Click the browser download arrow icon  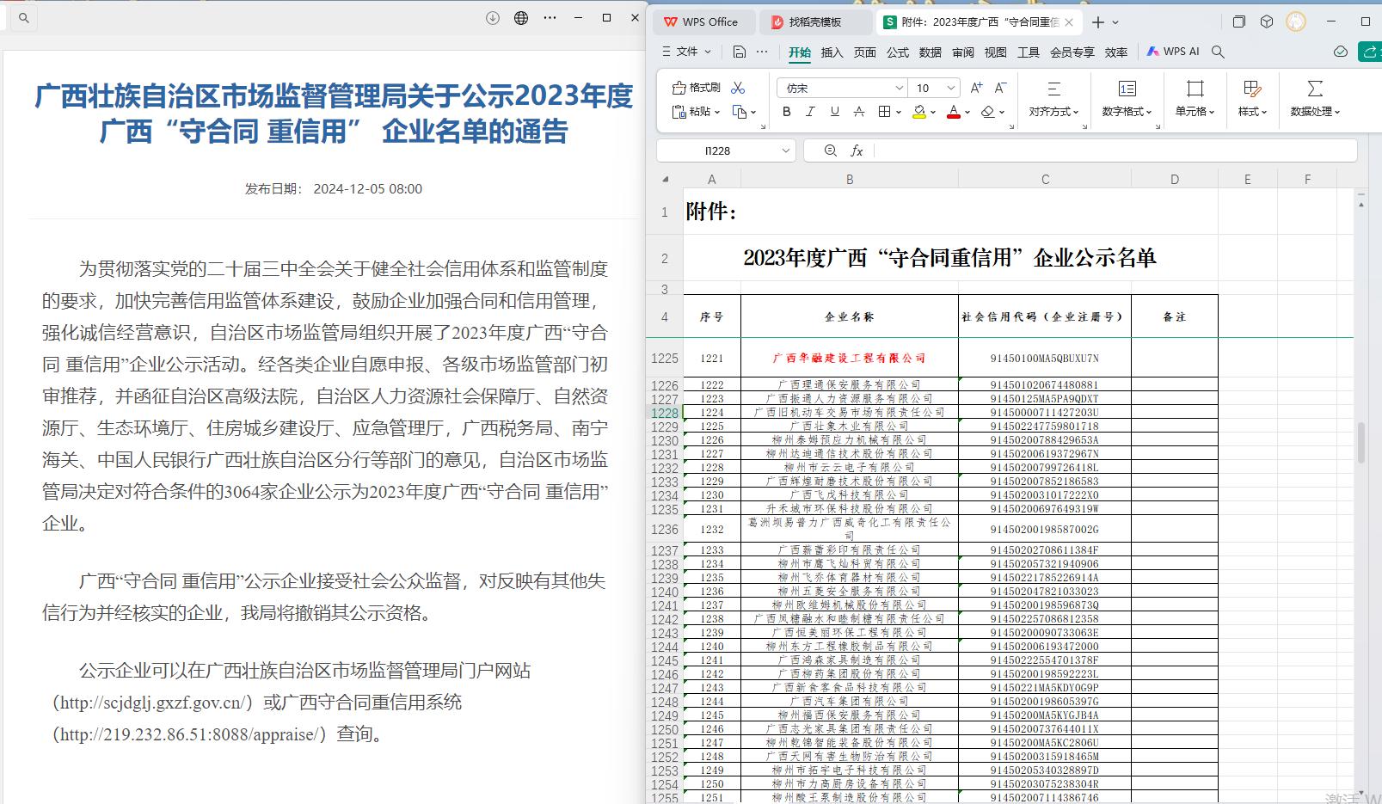tap(493, 17)
